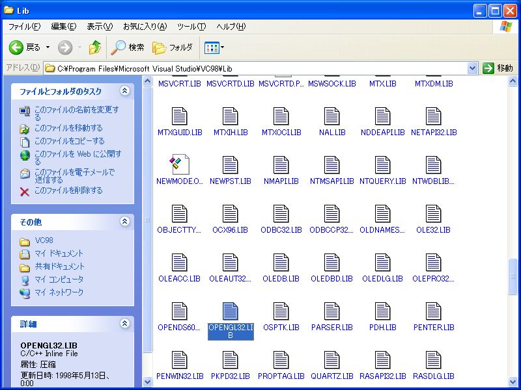Image resolution: width=521 pixels, height=390 pixels.
Task: Click このファイルをコピーする link
Action: (70, 141)
